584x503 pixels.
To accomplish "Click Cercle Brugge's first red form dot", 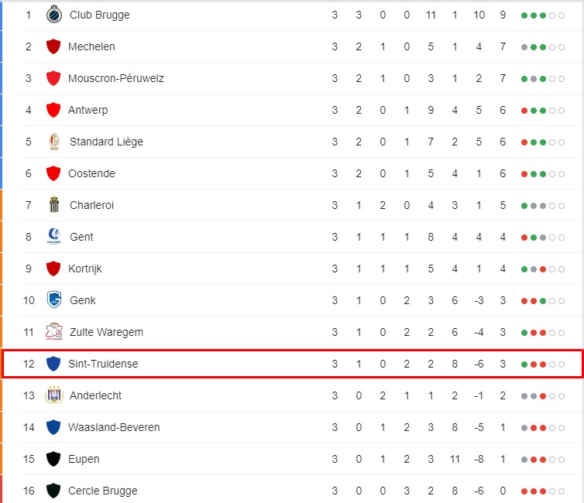I will click(x=524, y=491).
